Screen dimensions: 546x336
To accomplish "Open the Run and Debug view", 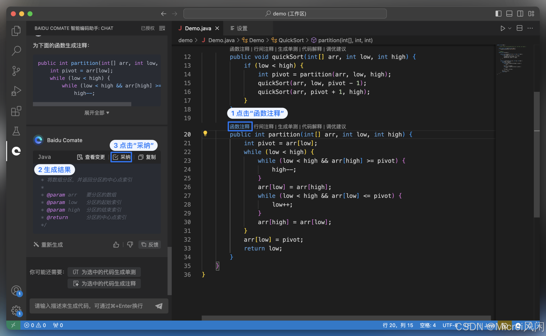I will [x=16, y=91].
